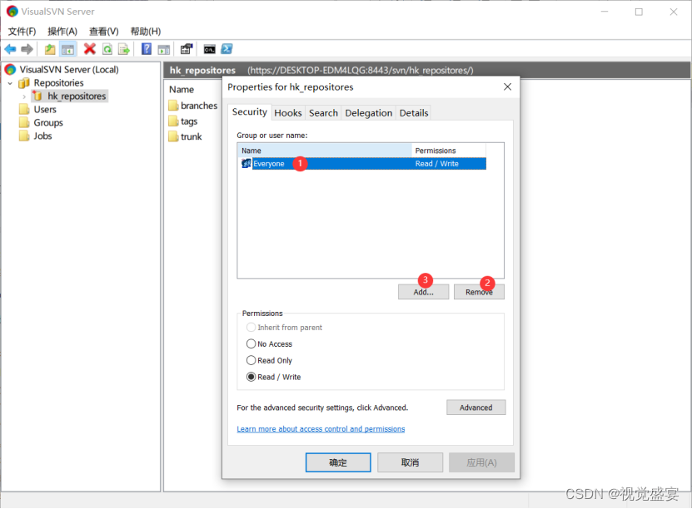Click the VisualSVN Server title bar logo
Screen dimensions: 692x509
12,11
